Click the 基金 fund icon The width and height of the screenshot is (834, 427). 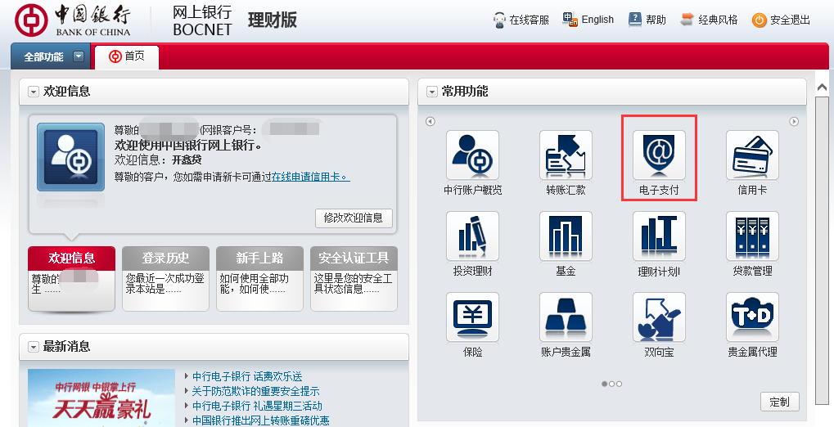(566, 236)
